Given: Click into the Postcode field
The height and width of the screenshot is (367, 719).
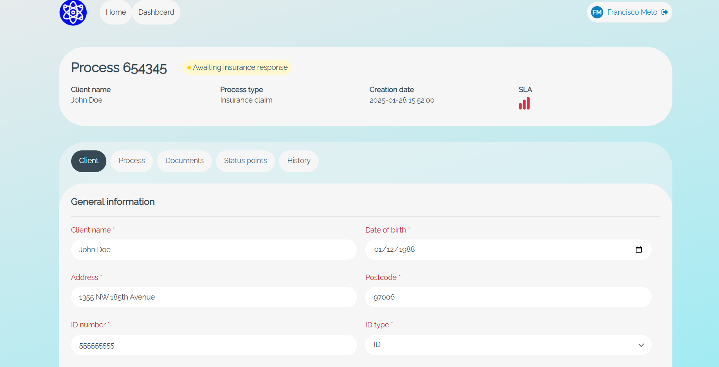Looking at the screenshot, I should [x=508, y=297].
